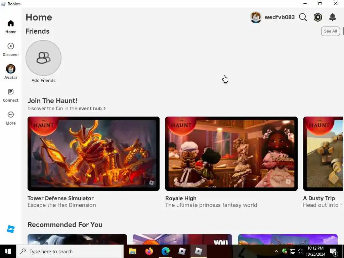Image resolution: width=344 pixels, height=258 pixels.
Task: Click the wedfvb083 profile avatar
Action: coord(256,17)
